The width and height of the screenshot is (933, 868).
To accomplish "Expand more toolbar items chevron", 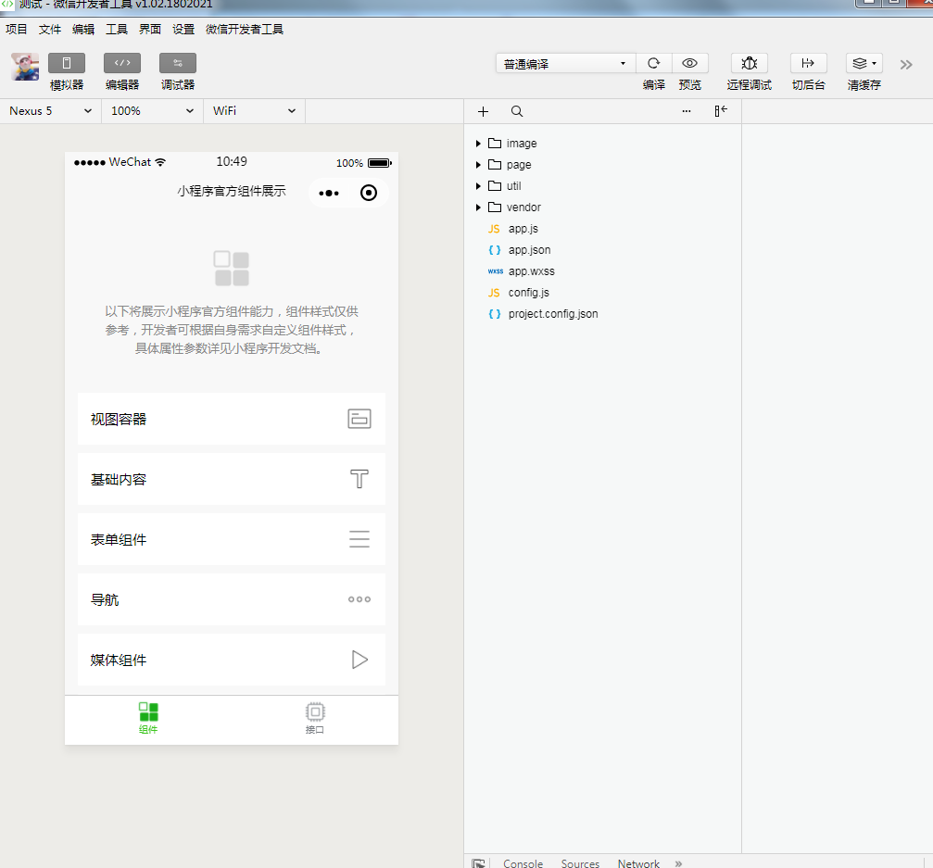I will [905, 65].
